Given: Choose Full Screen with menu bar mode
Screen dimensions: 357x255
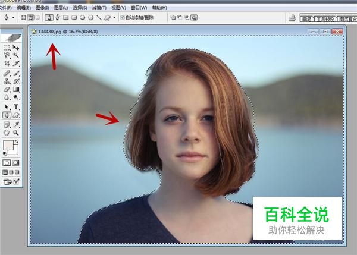Looking at the screenshot, I should click(x=11, y=172).
